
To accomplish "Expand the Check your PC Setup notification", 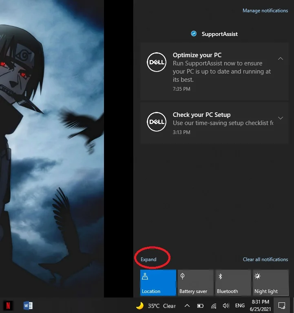I will coord(281,118).
